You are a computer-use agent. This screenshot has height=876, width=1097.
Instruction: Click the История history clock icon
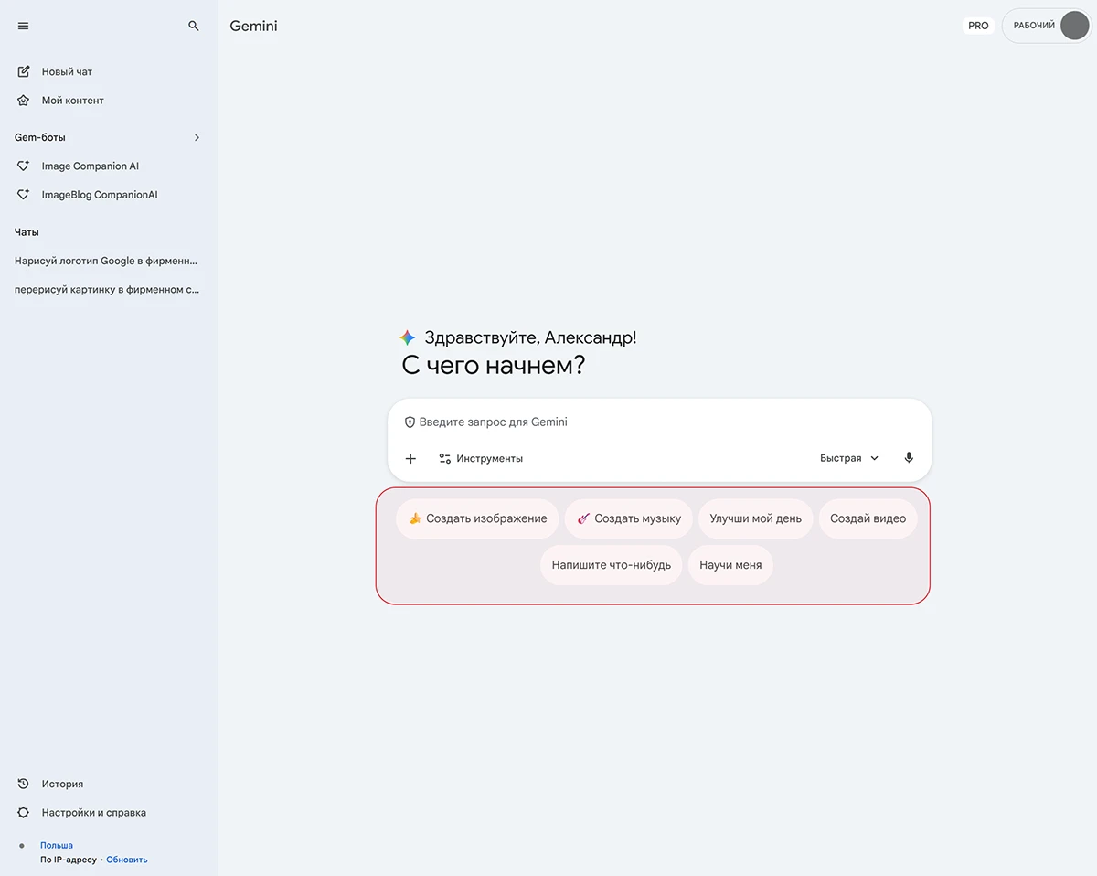pos(24,784)
